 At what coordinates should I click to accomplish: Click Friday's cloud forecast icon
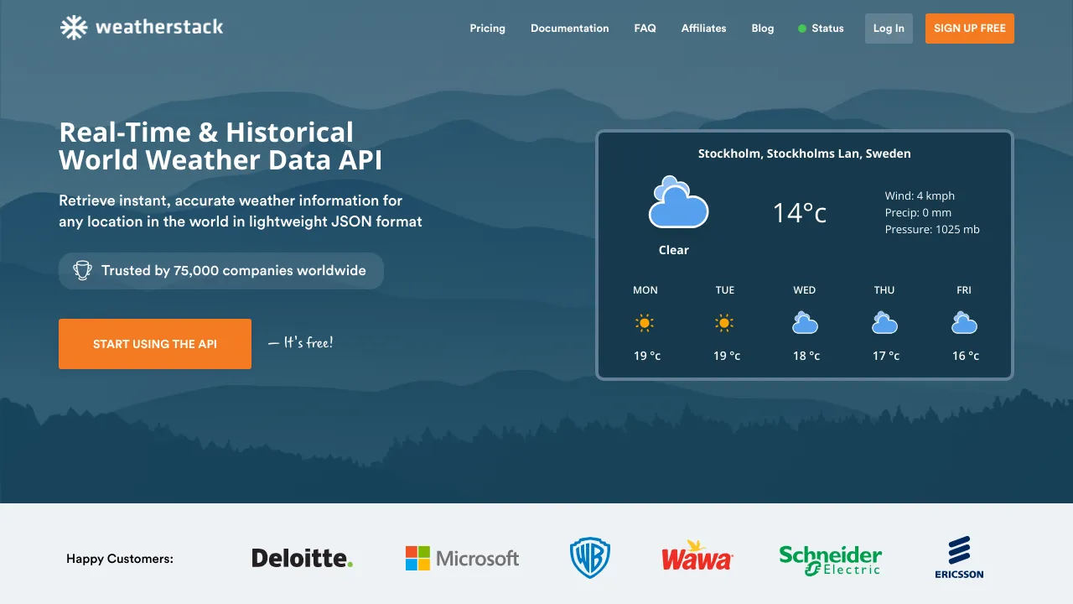point(964,322)
